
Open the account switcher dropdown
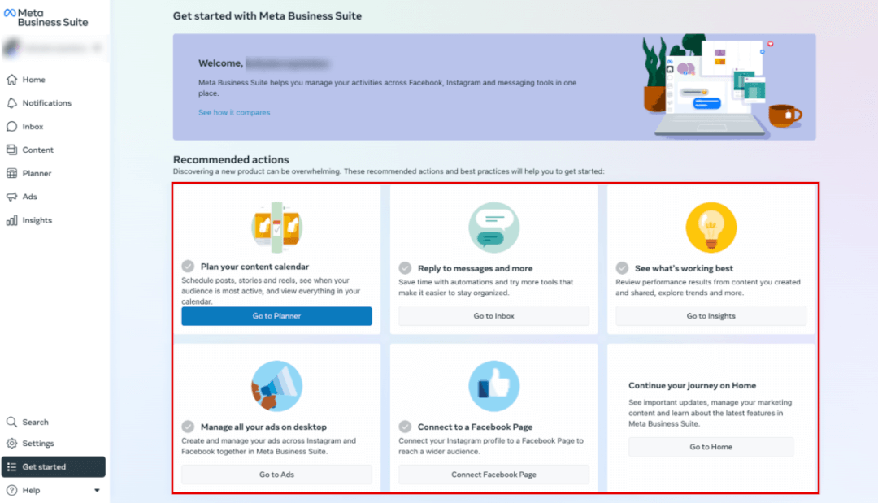click(x=53, y=48)
